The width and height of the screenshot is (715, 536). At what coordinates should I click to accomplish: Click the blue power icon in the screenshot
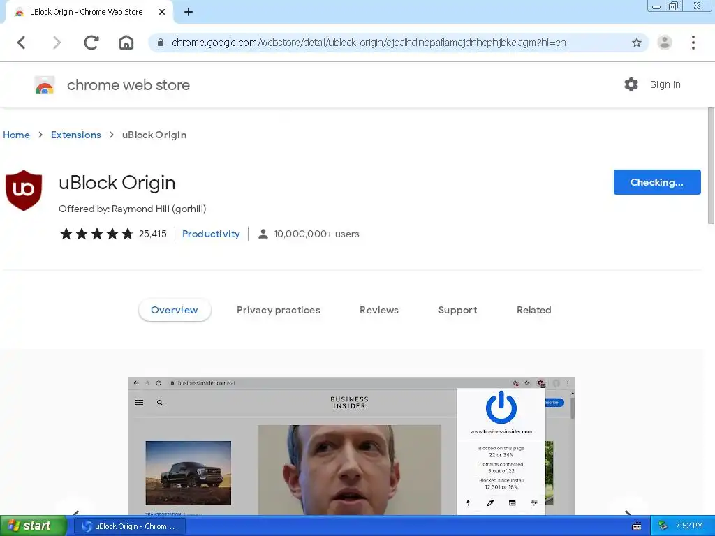(x=501, y=407)
